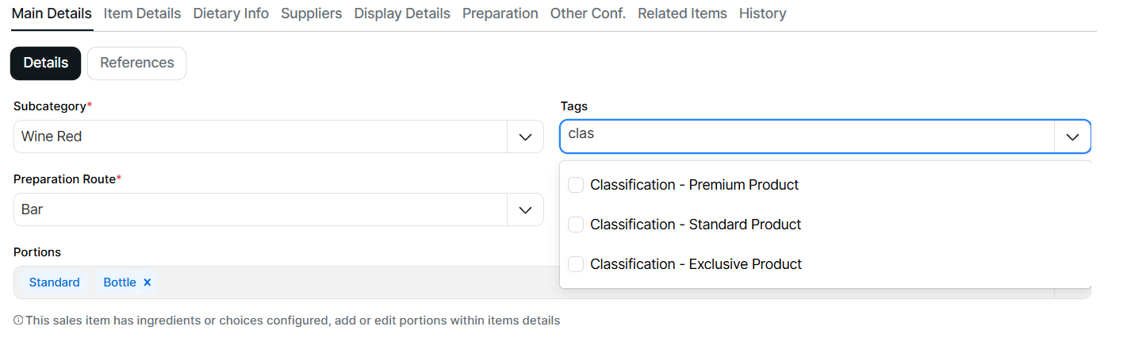Expand the Subcategory dropdown arrow
The width and height of the screenshot is (1127, 338).
click(525, 136)
